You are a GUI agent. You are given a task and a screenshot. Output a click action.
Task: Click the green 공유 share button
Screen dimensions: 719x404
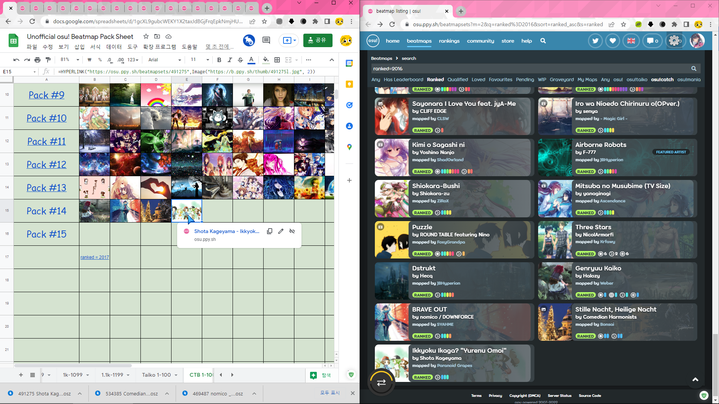click(318, 40)
